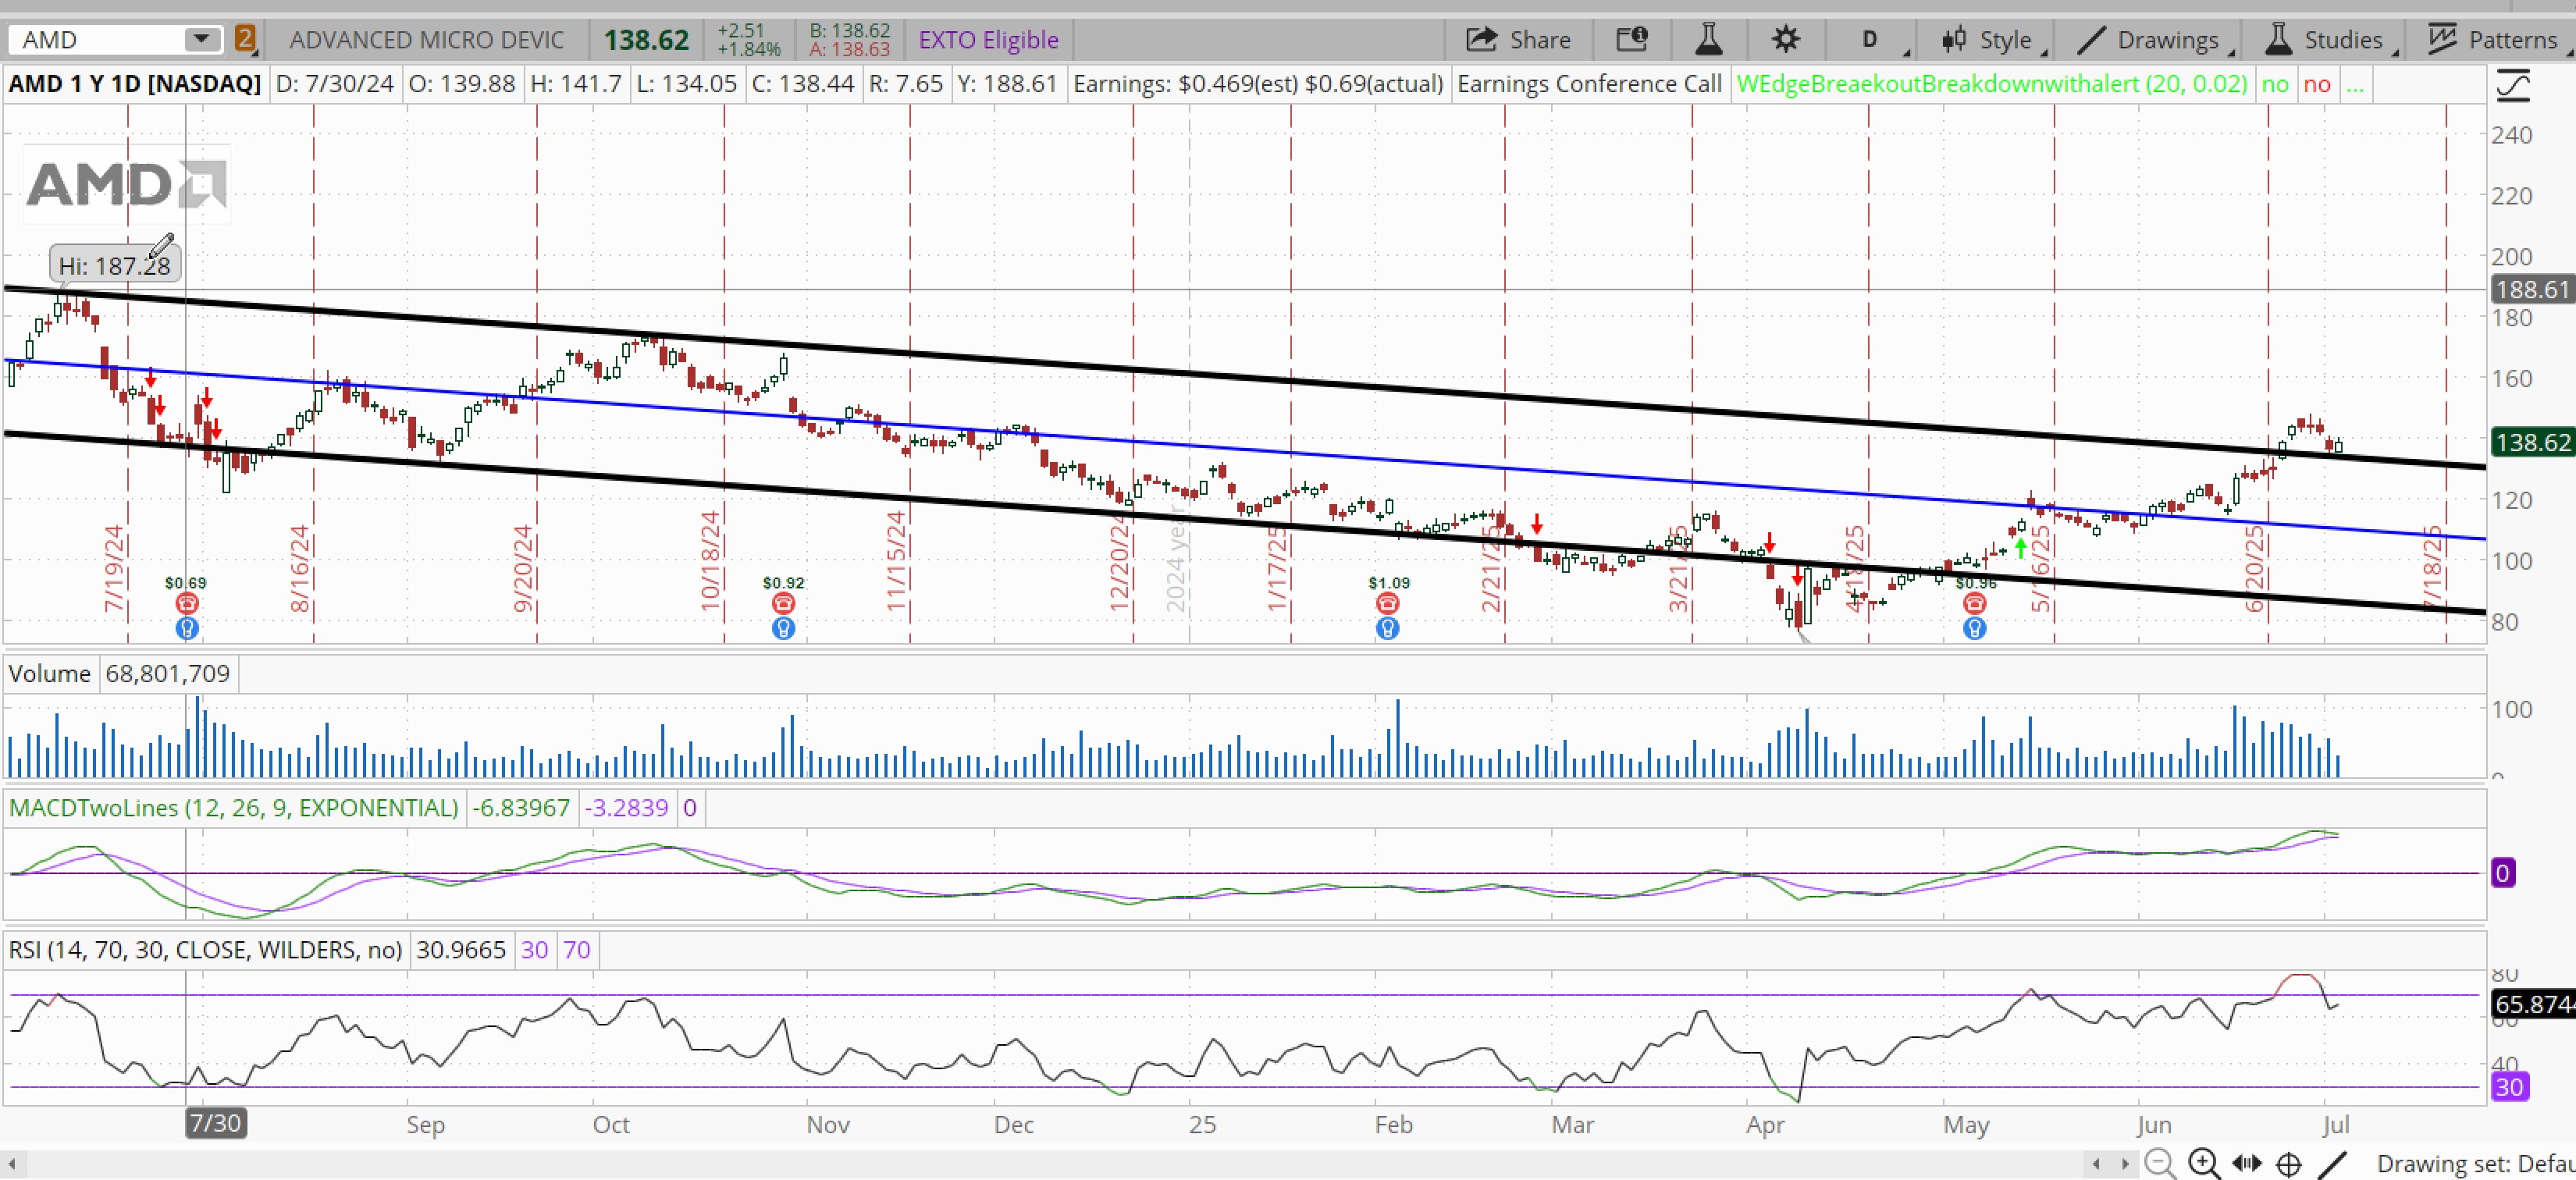Viewport: 2576px width, 1180px height.
Task: Click the ellipsis after the WEdgeBreakout study values
Action: click(2355, 84)
